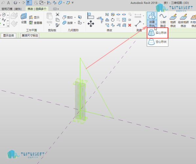
Task: Click the 剪切 geometry cut button
Action: (x=68, y=17)
